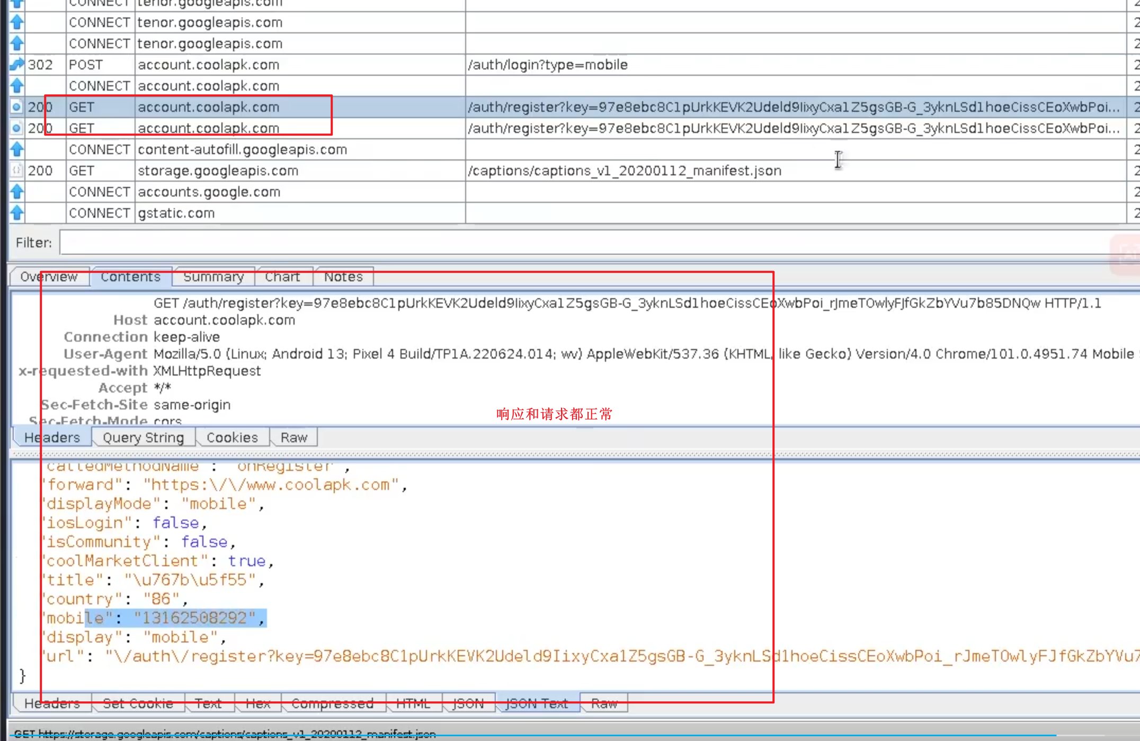Open the Notes tab
Viewport: 1140px width, 741px height.
(x=343, y=276)
